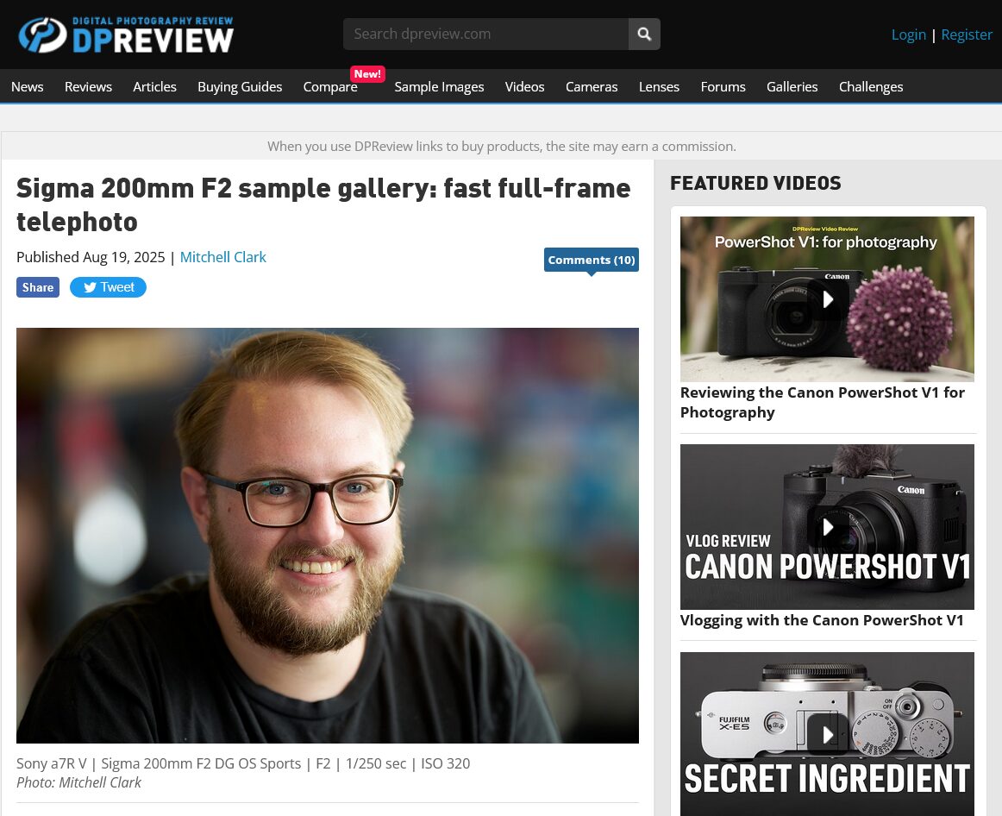This screenshot has height=816, width=1002.
Task: Play the Vlog Review Canon PowerShot video
Action: point(827,526)
